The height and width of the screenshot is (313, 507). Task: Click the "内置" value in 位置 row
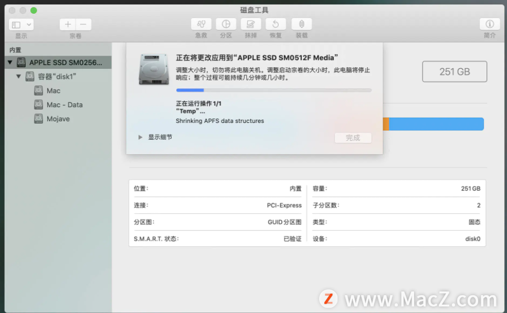point(295,189)
